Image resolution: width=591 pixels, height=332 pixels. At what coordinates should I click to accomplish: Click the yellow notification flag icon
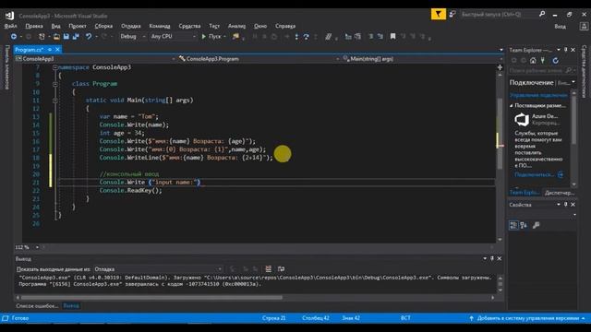tap(439, 15)
